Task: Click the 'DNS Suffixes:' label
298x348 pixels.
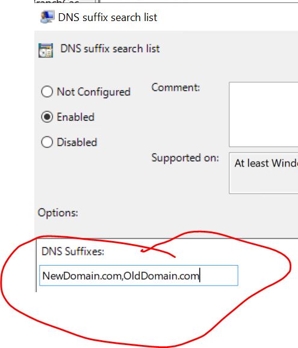Action: coord(73,251)
